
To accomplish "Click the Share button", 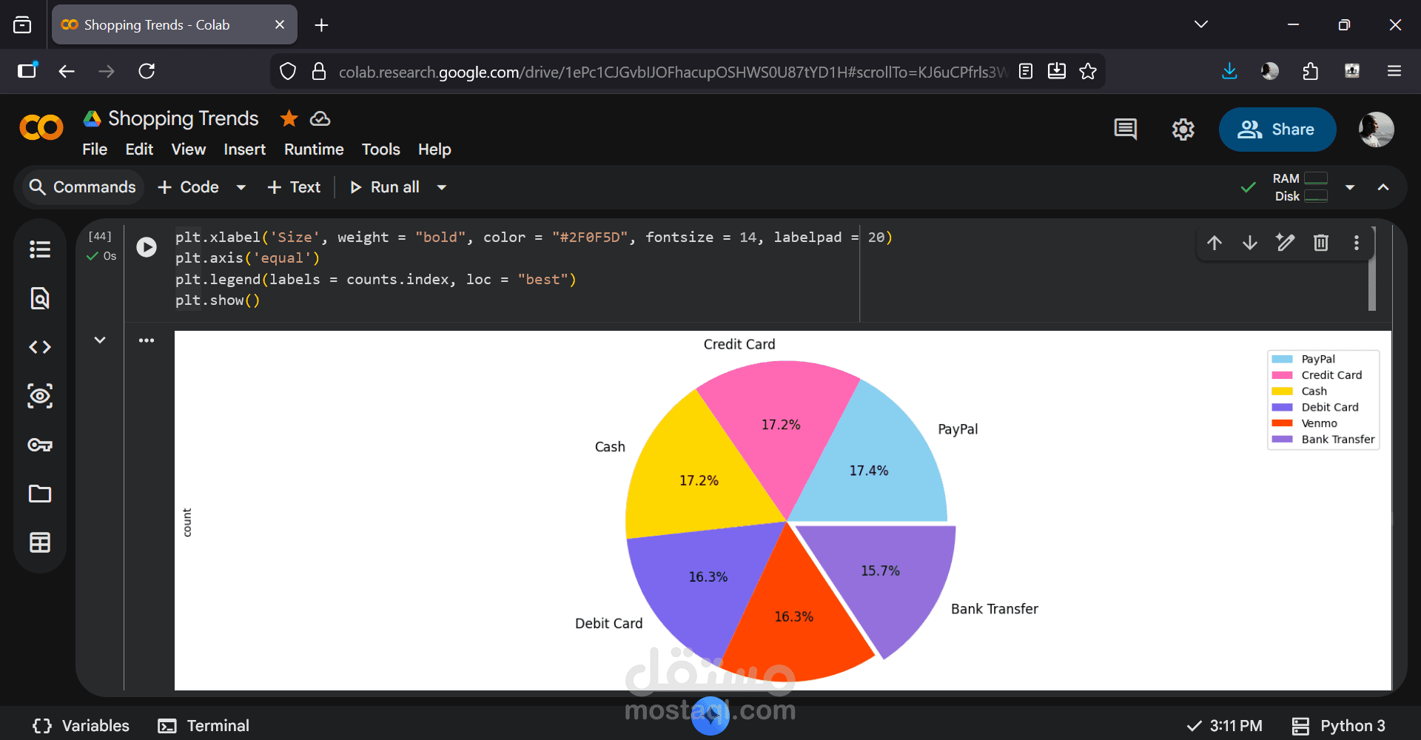I will (x=1277, y=129).
